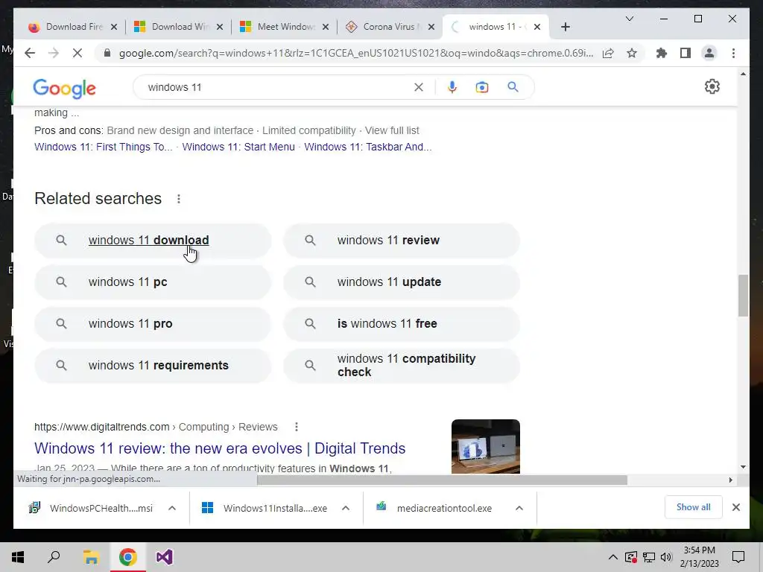The height and width of the screenshot is (572, 763).
Task: Close the Download Firefox tab
Action: pyautogui.click(x=114, y=27)
